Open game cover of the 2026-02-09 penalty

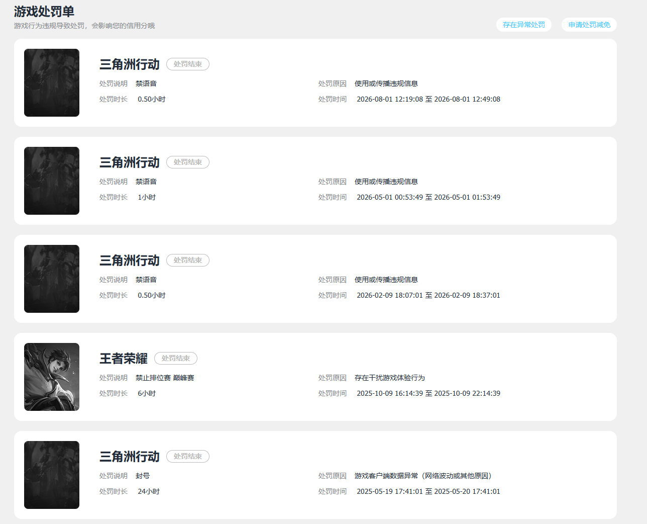pyautogui.click(x=52, y=279)
